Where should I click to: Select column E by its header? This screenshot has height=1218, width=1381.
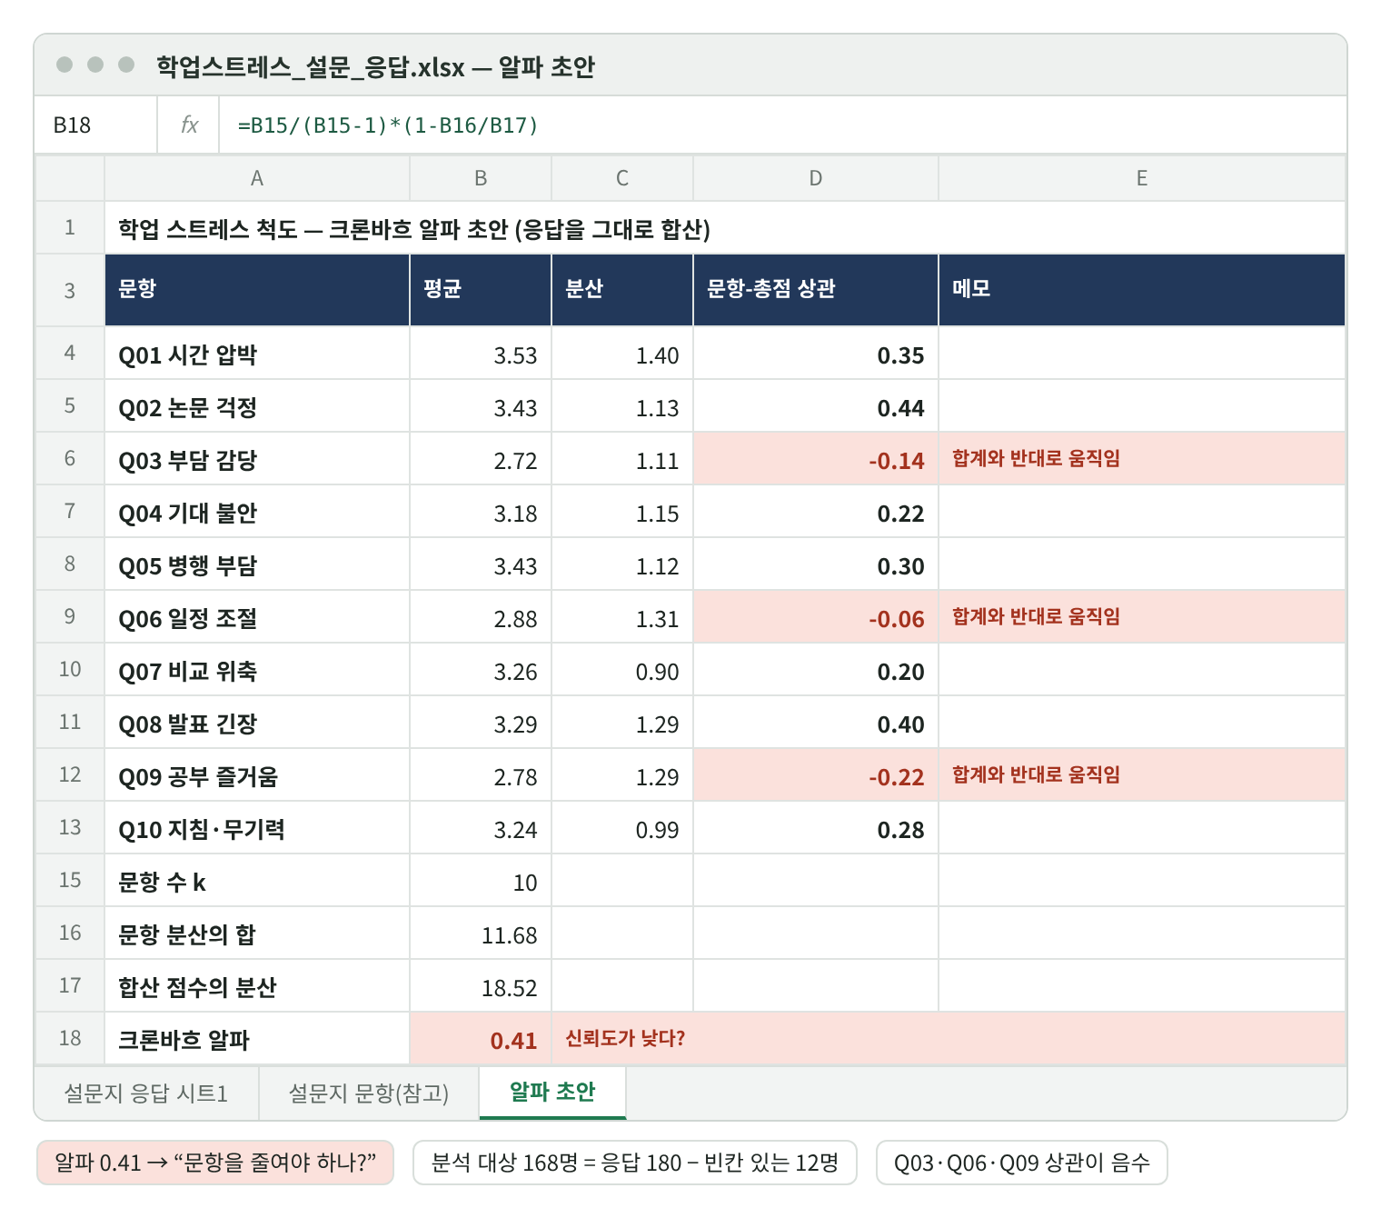(x=1142, y=178)
